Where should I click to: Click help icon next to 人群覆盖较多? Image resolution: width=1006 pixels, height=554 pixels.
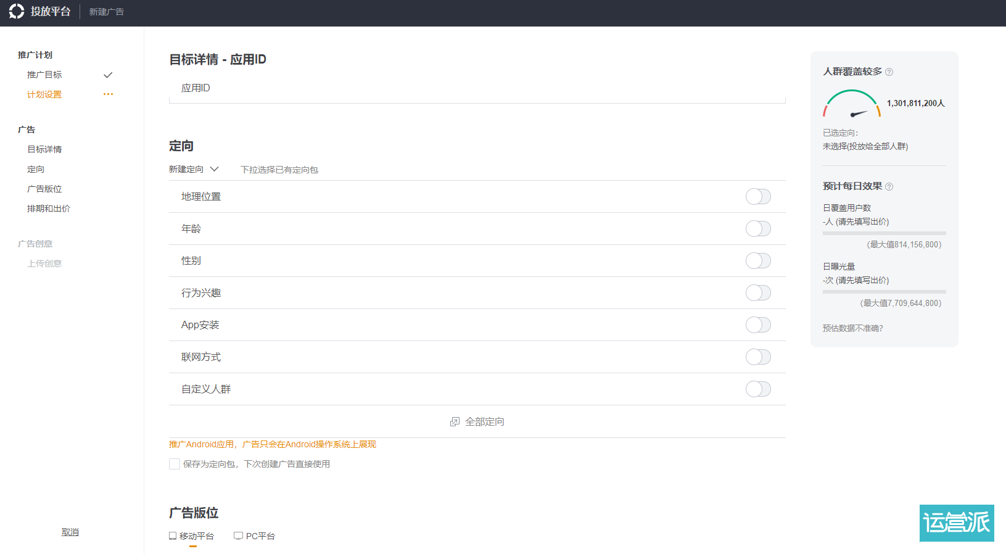point(889,72)
